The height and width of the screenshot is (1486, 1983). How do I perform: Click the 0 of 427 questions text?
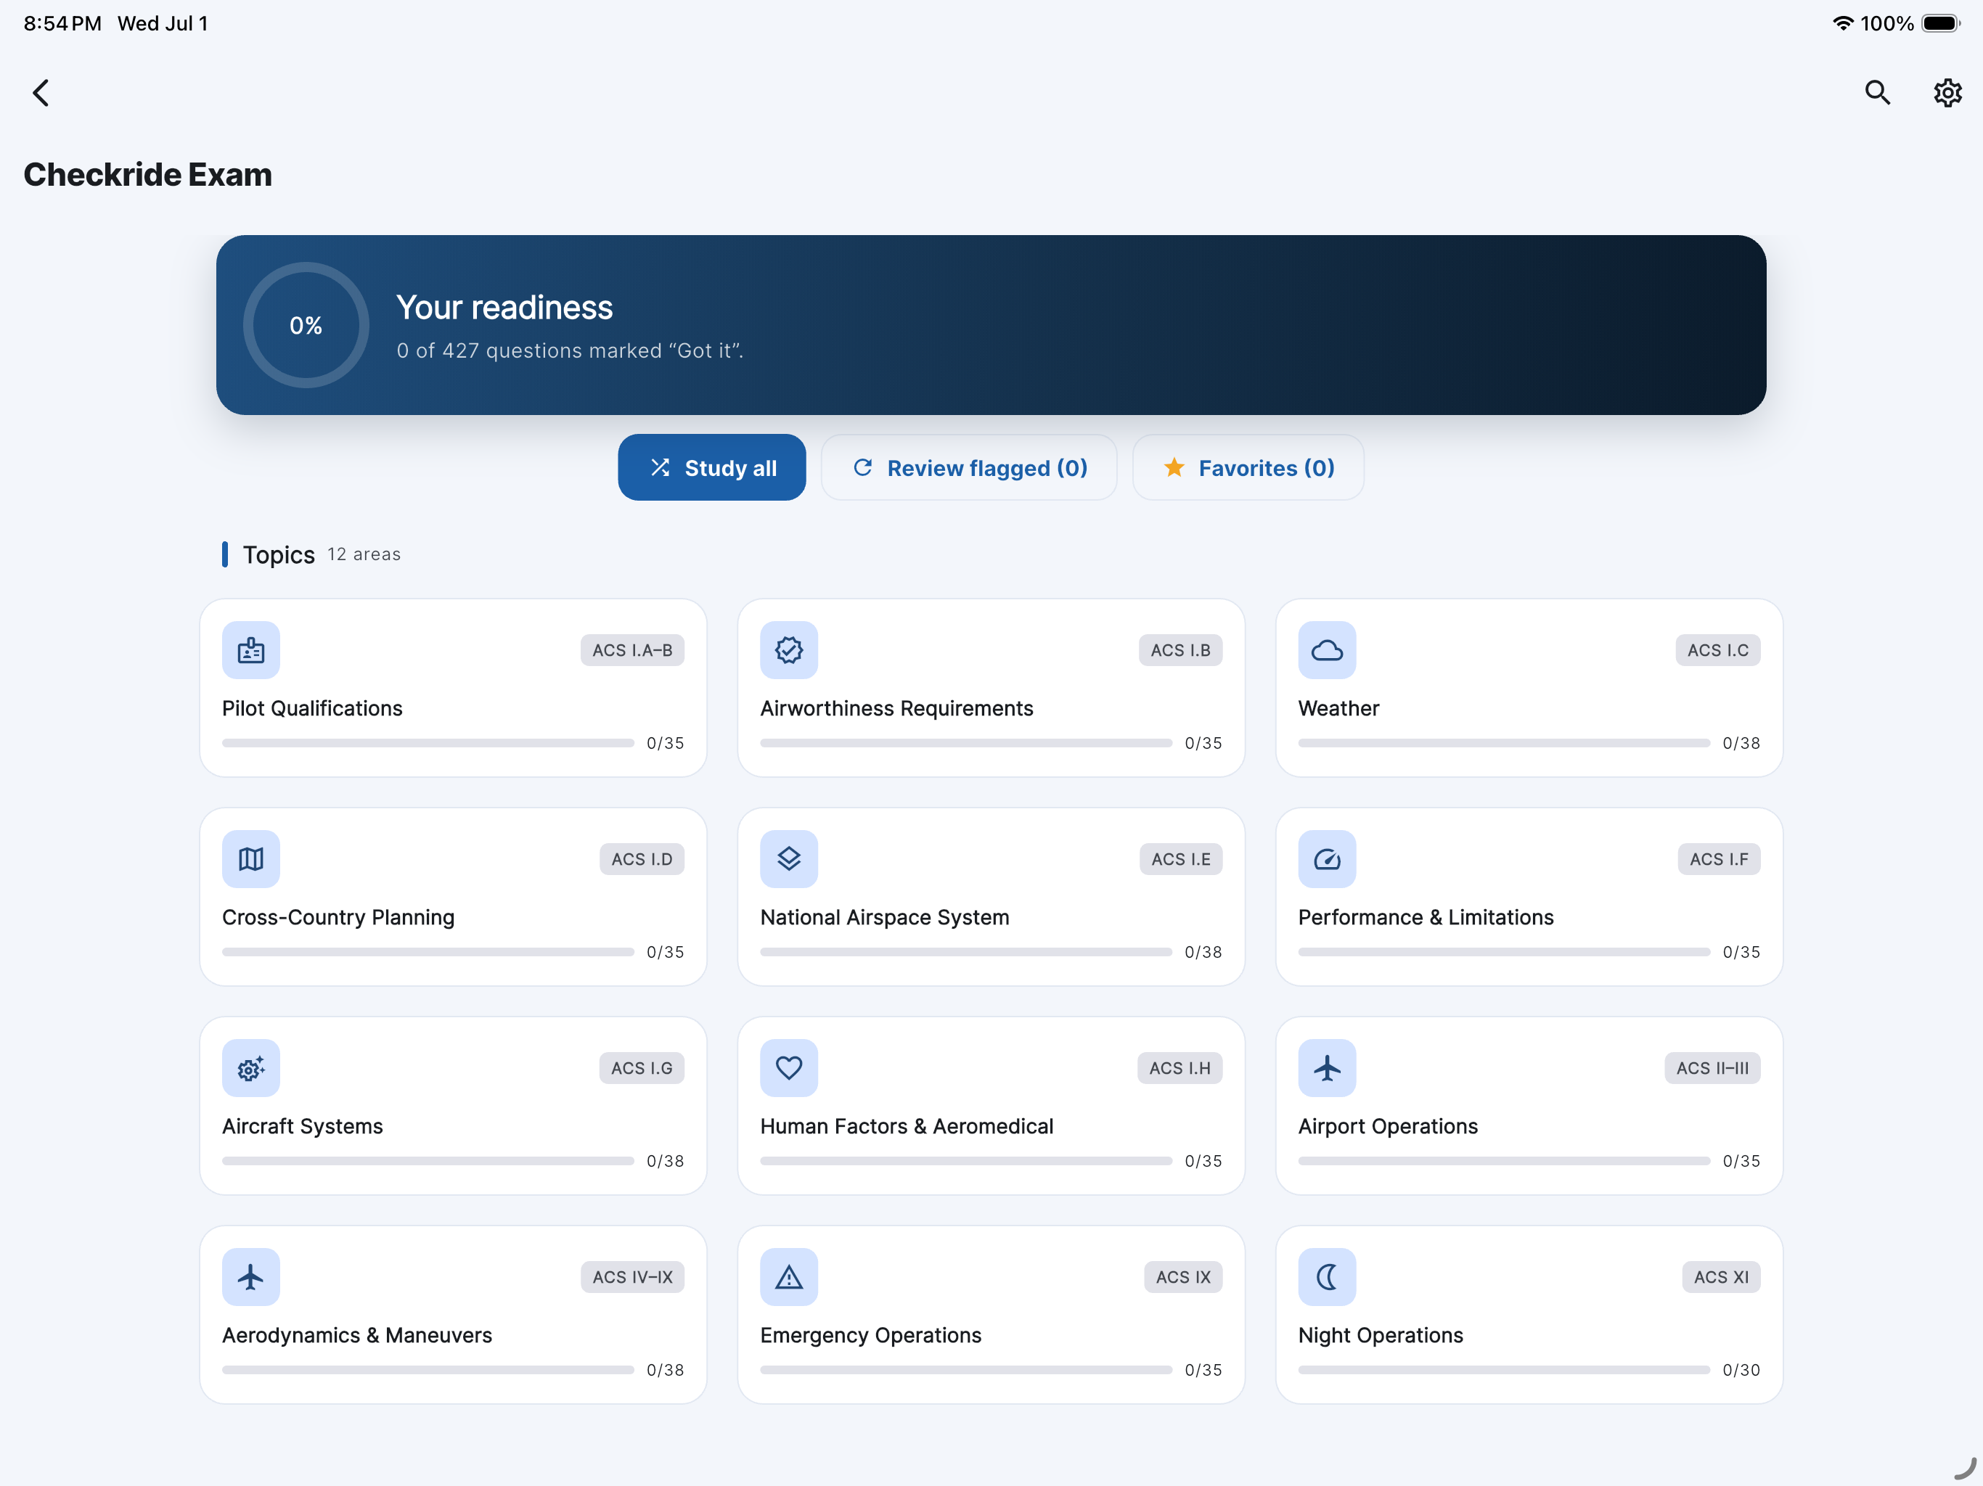tap(571, 350)
